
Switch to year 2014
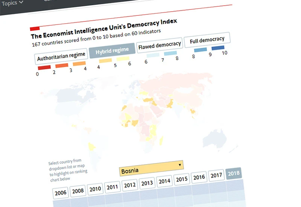tap(164, 181)
